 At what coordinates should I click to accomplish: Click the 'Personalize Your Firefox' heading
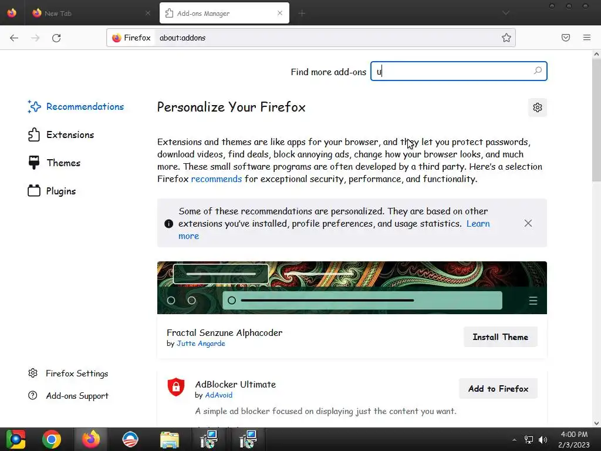(231, 107)
